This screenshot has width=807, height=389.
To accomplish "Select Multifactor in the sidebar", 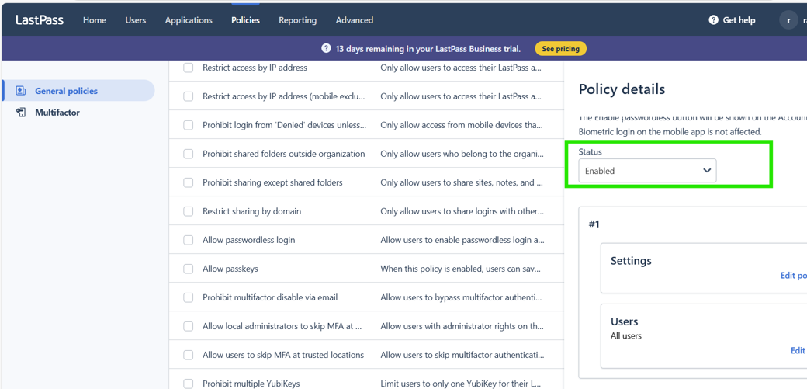I will 57,113.
